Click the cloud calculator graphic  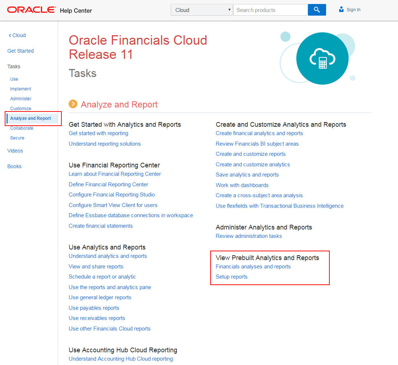click(322, 59)
